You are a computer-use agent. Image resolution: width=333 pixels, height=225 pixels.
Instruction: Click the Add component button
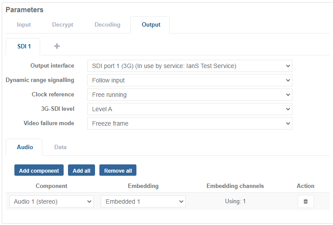[x=39, y=170]
